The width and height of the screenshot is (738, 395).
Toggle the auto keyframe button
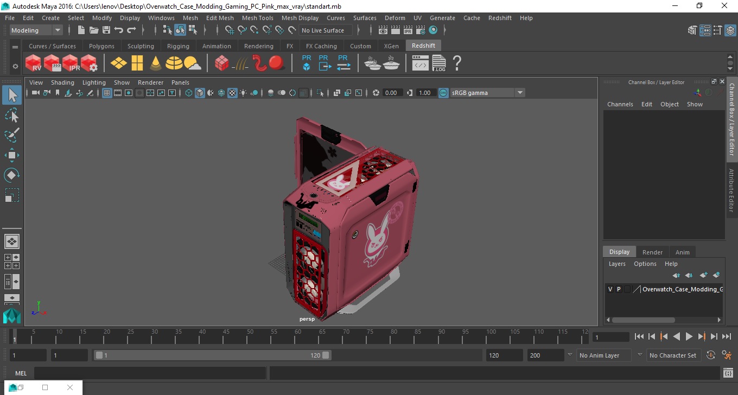pos(711,355)
